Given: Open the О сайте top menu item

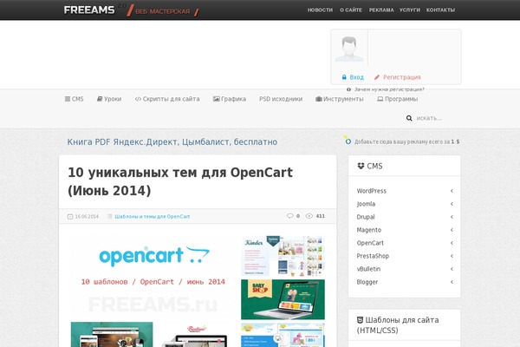Looking at the screenshot, I should click(x=351, y=10).
